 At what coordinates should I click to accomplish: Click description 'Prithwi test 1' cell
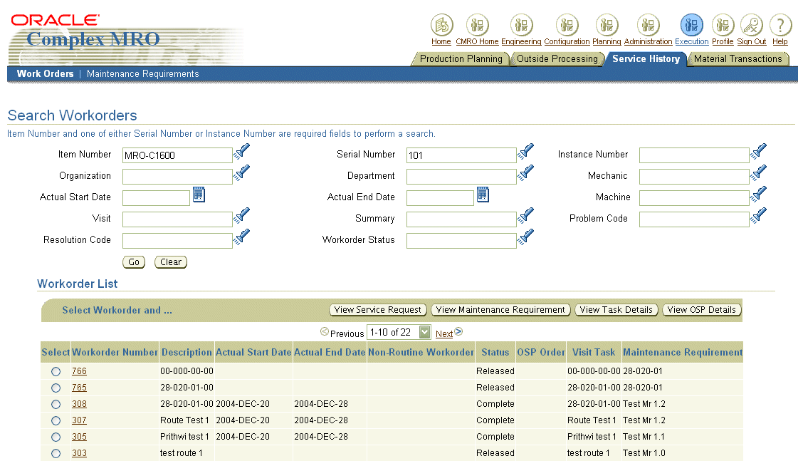point(184,437)
